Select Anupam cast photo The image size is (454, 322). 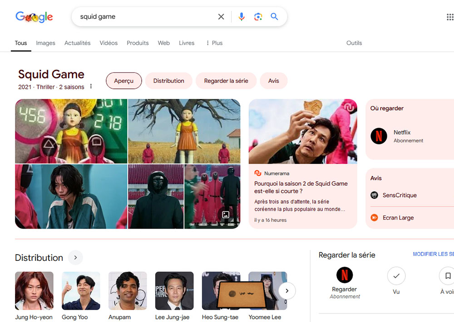tap(128, 290)
